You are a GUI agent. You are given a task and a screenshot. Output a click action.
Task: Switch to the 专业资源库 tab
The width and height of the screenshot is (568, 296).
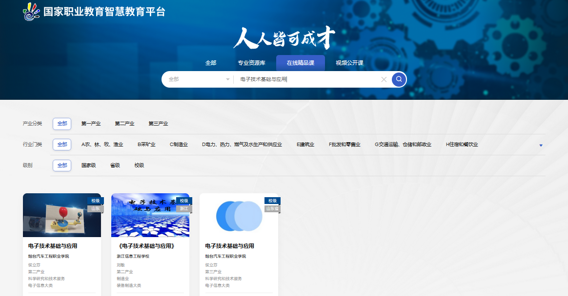coord(251,63)
